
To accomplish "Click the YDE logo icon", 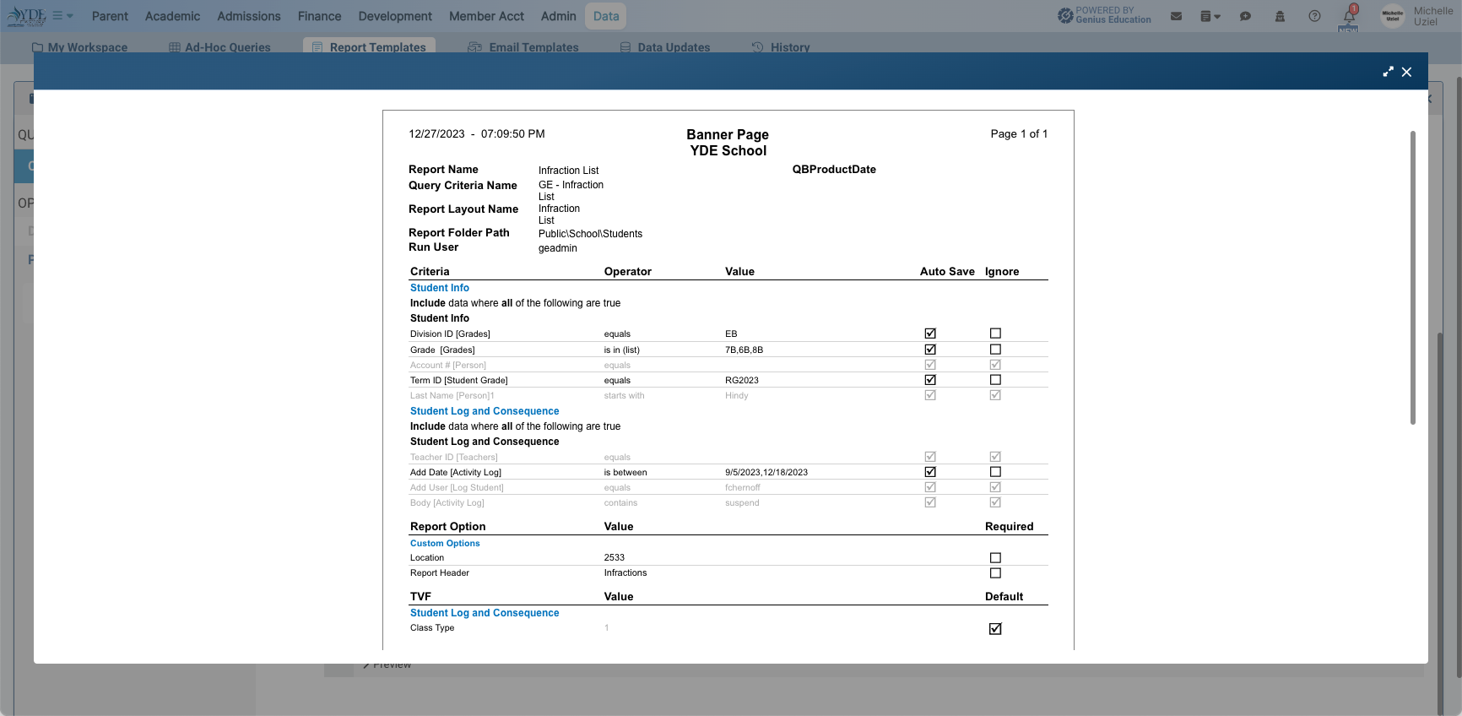I will (x=26, y=16).
